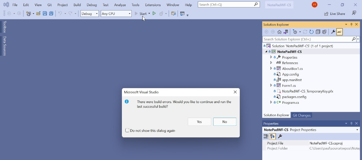Click the Live Share button
Screen dimensions: 362x160
(335, 14)
